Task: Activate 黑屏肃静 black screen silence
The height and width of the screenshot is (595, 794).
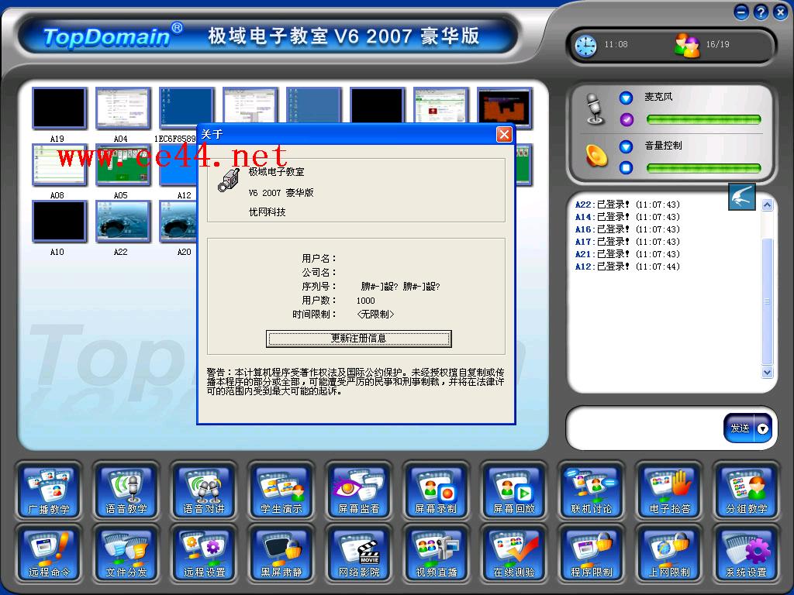Action: coord(281,554)
